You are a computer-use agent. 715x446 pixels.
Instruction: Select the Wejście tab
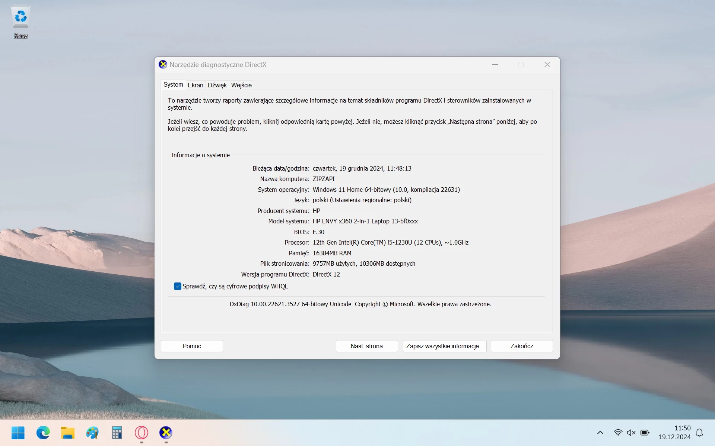click(x=241, y=85)
